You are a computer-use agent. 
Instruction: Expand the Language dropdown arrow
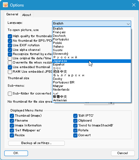click(128, 24)
